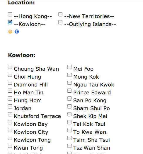Enable the --New Territories-- checkbox

[x=60, y=14]
